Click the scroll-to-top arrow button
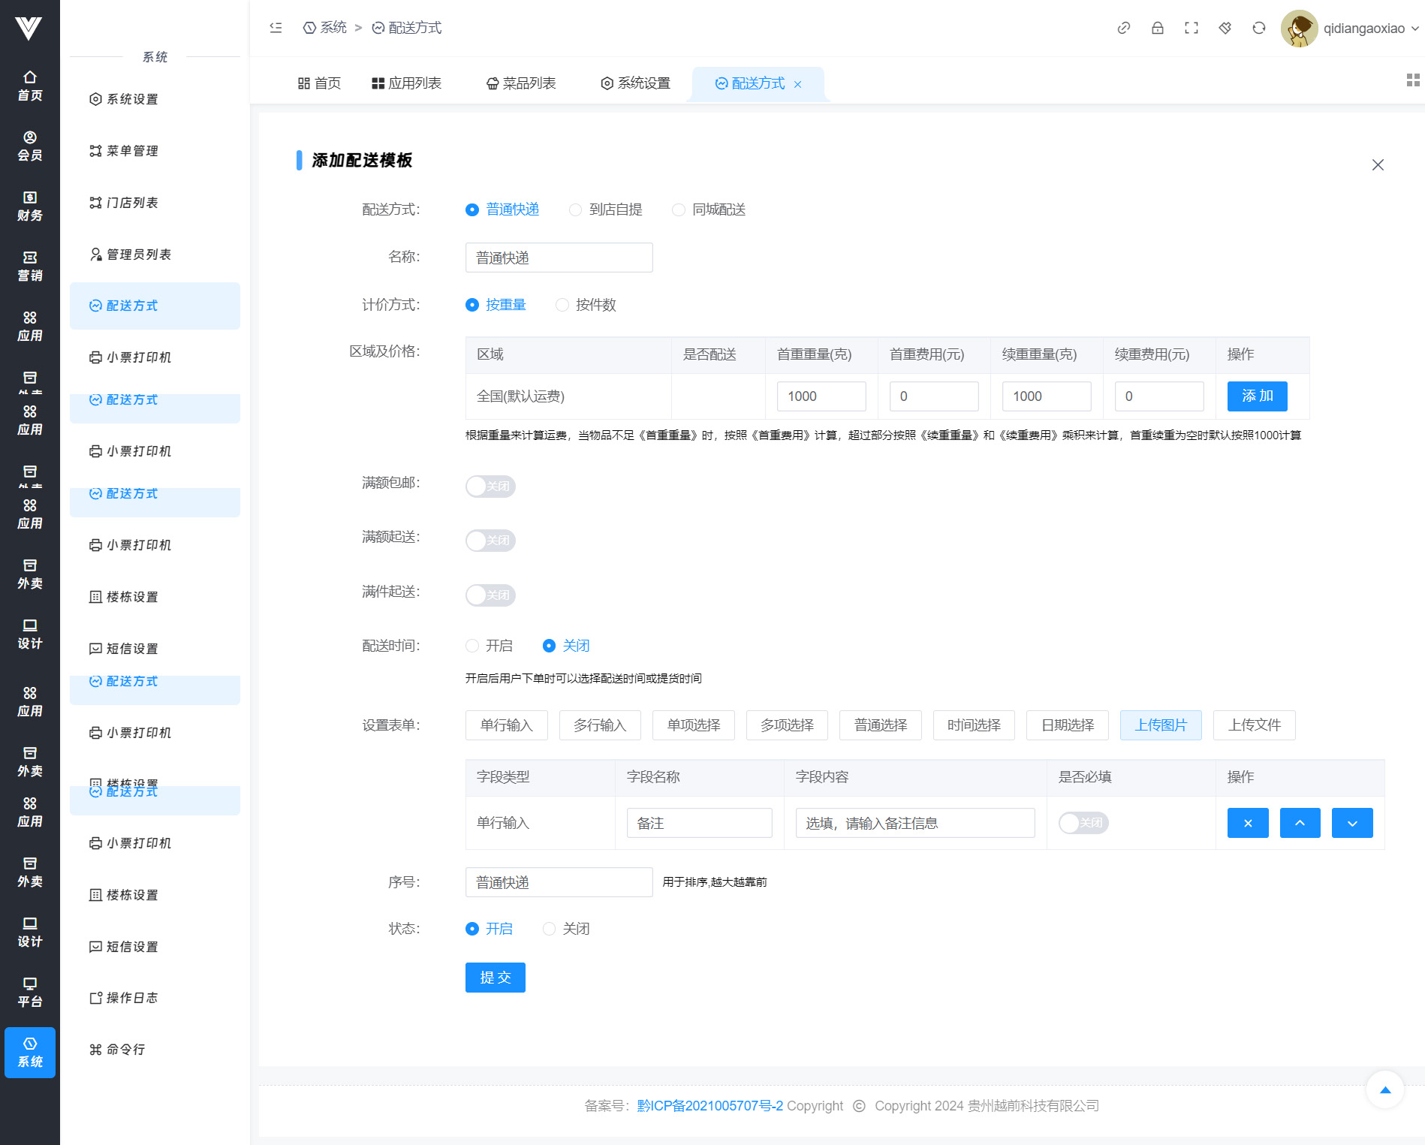 click(1384, 1089)
